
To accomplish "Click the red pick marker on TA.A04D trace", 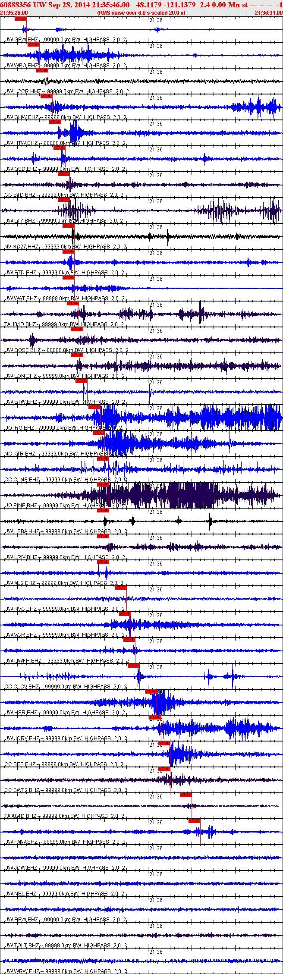I will [x=186, y=795].
